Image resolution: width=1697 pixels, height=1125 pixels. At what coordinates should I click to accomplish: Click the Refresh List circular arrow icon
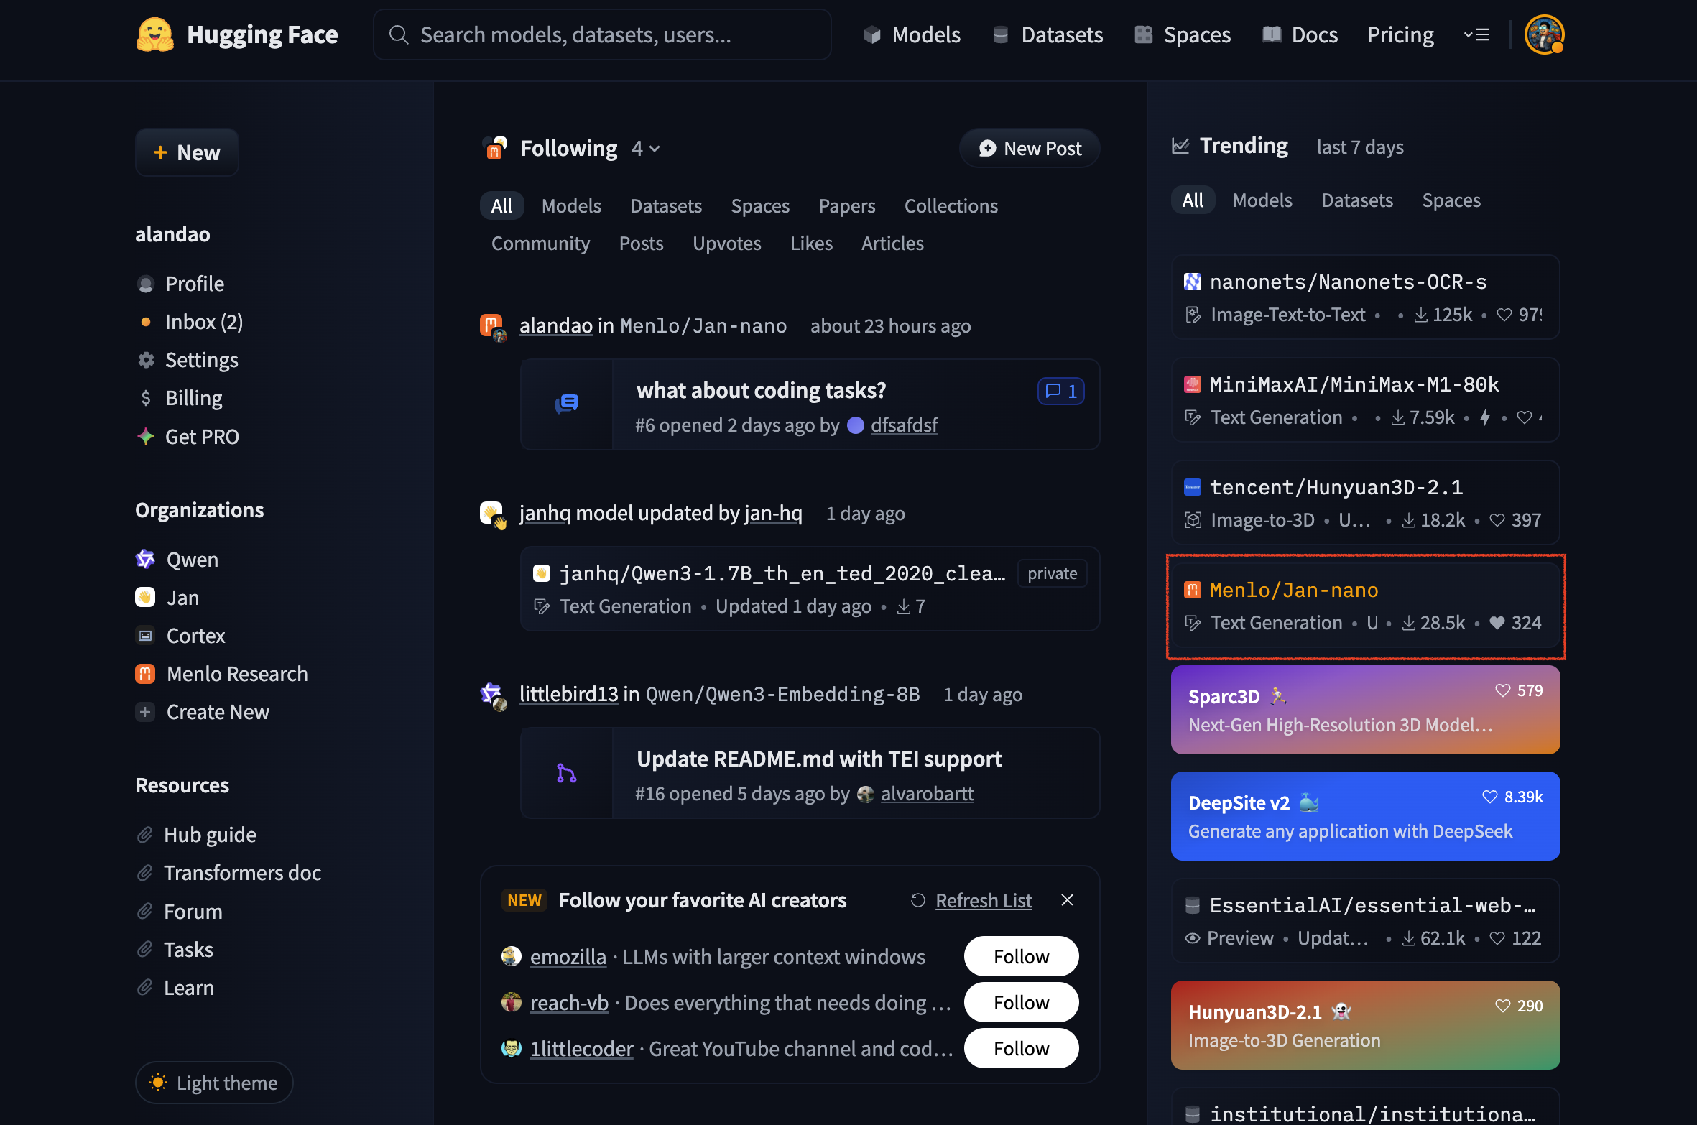(917, 900)
